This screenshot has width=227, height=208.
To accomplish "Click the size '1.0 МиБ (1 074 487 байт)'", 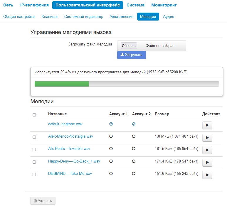I will click(176, 136).
